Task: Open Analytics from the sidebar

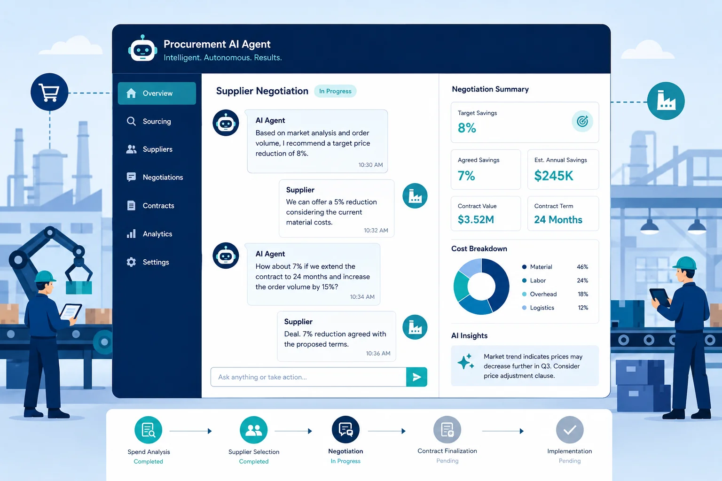Action: pos(157,234)
